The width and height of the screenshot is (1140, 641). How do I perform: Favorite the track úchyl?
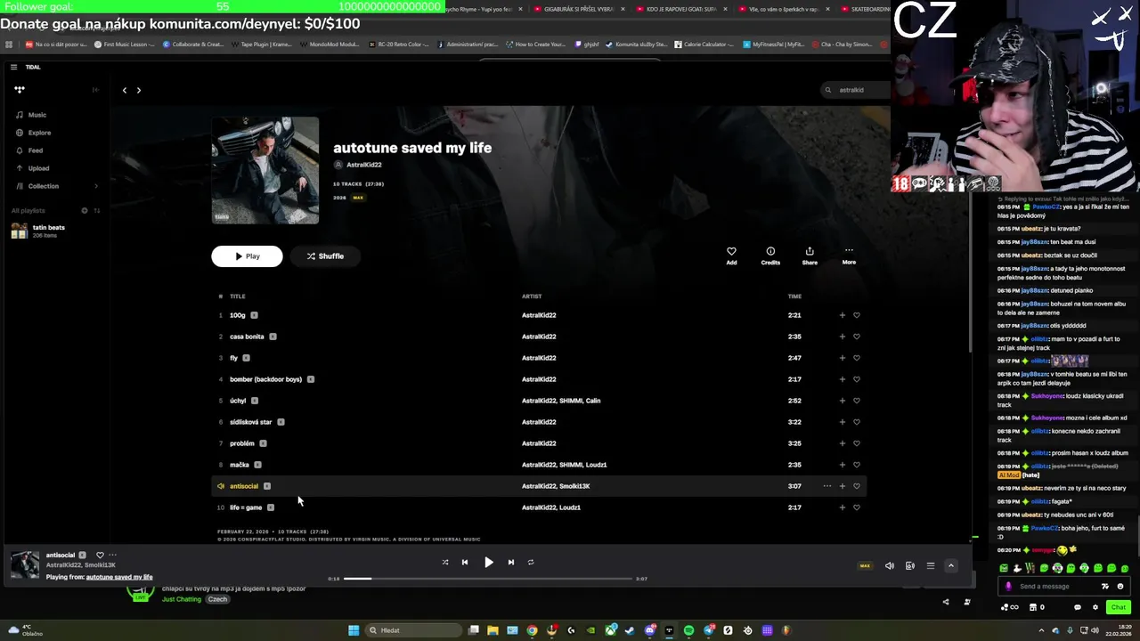[x=857, y=401]
